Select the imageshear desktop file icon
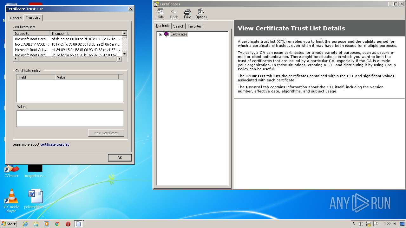 coord(35,171)
